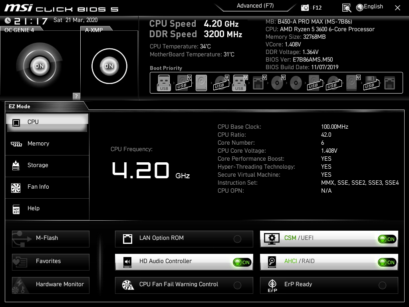The width and height of the screenshot is (409, 307).
Task: Select the UEFI USB CD/DVD boot device
Action: click(x=221, y=83)
